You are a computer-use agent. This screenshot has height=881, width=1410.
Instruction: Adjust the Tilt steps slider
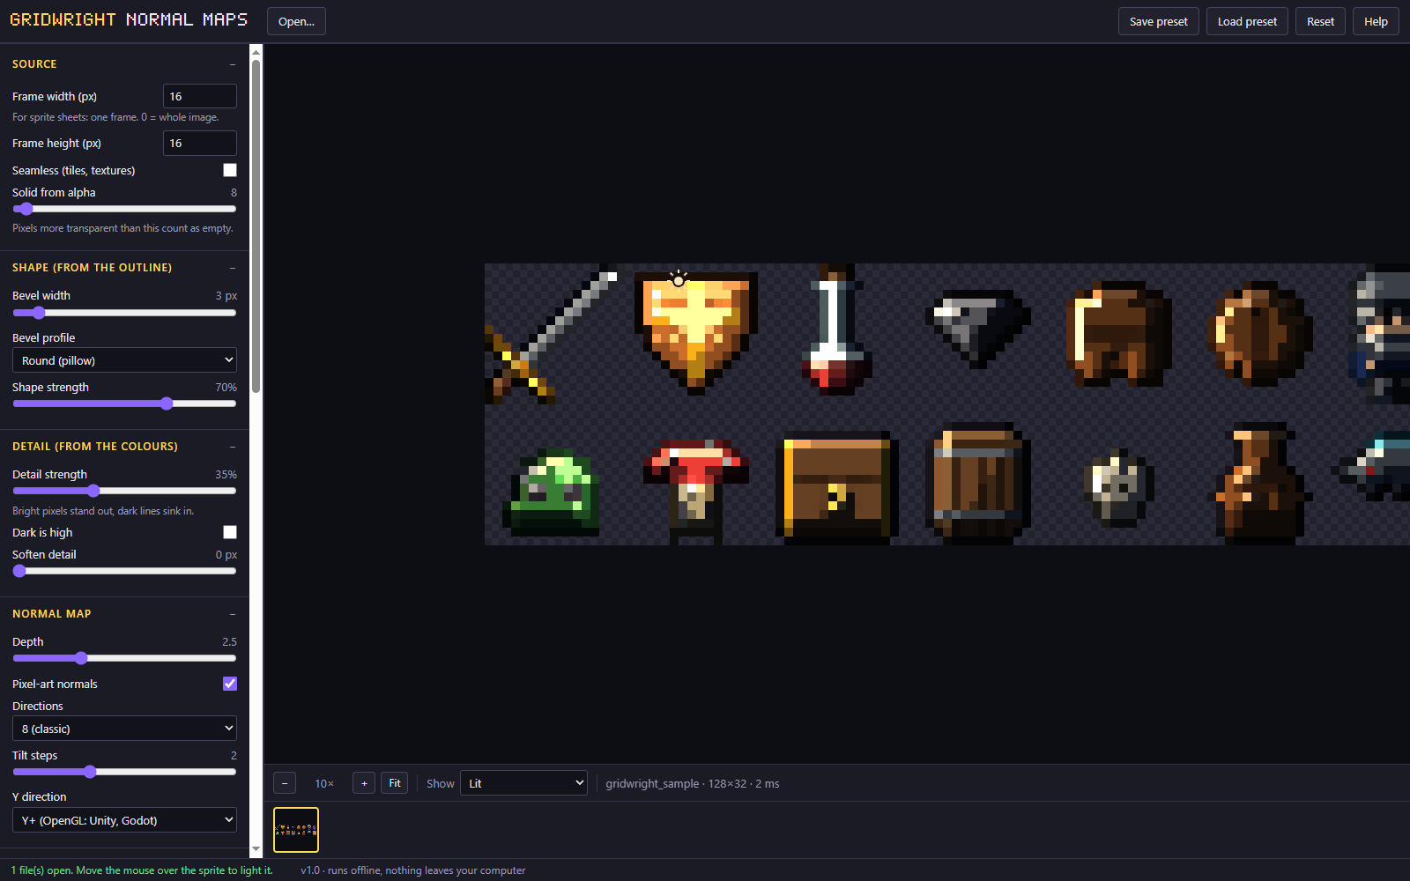[124, 772]
